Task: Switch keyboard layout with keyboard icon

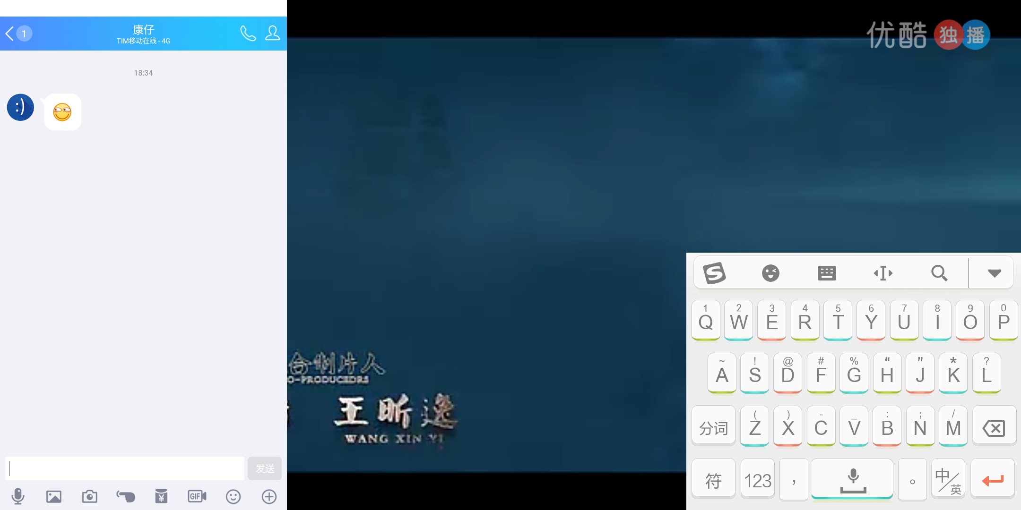Action: tap(827, 273)
